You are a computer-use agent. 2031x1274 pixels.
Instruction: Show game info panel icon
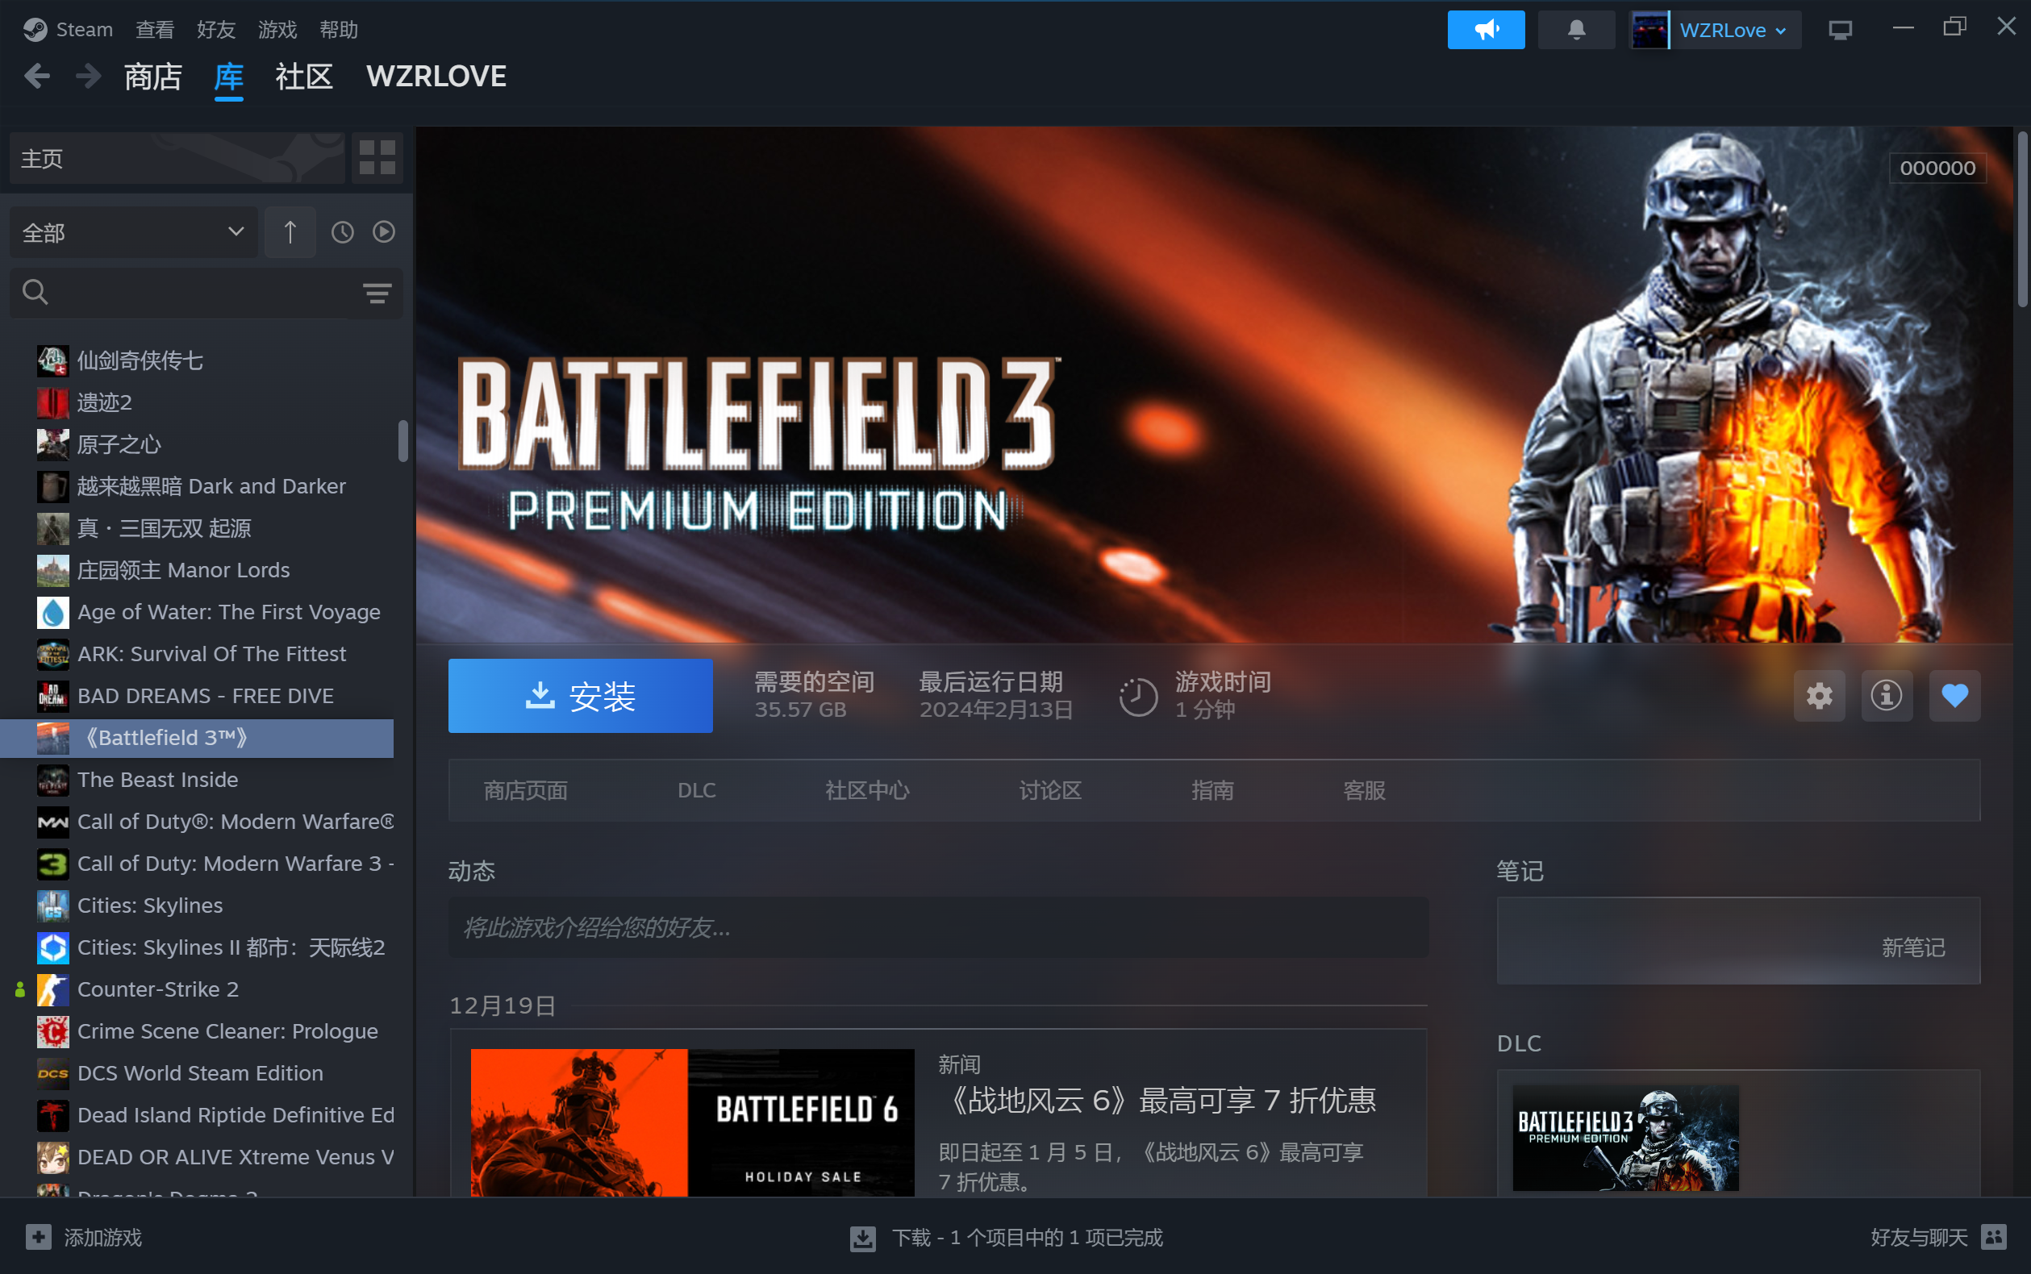click(1885, 696)
